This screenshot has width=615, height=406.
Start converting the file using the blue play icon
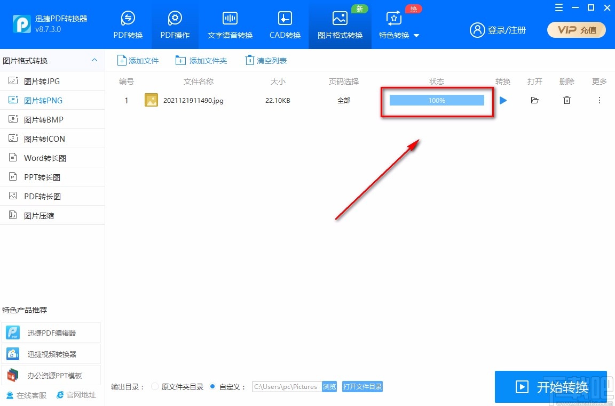503,100
